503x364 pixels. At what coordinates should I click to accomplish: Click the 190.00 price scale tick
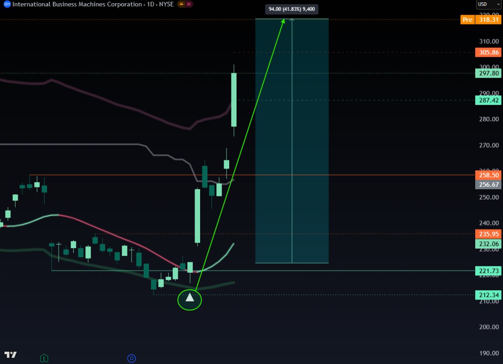(489, 353)
